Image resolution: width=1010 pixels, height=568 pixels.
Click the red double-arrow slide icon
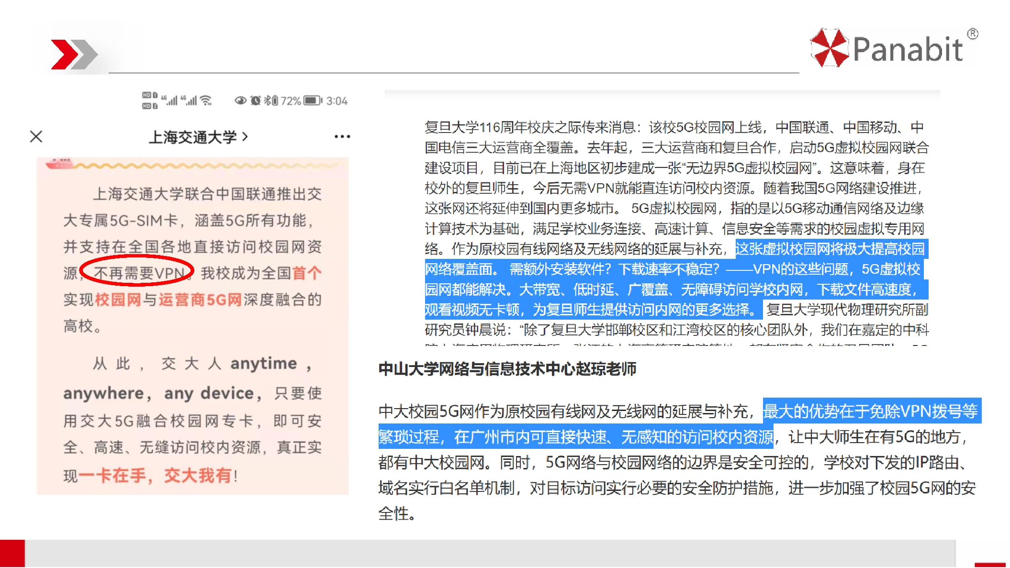(74, 55)
